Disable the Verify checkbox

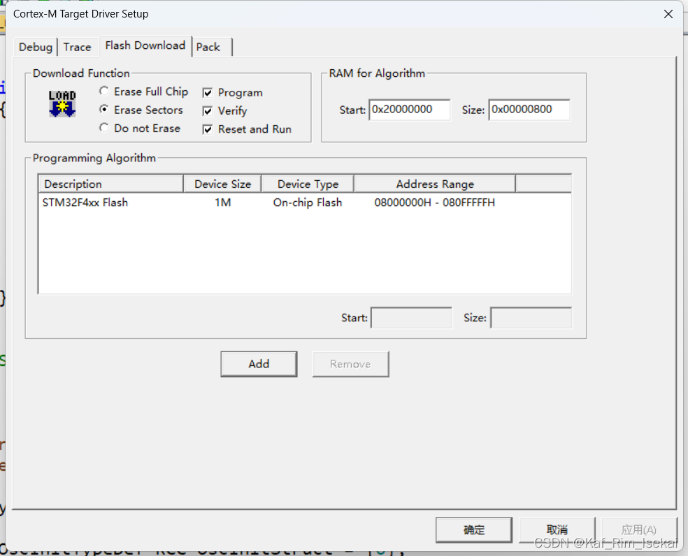tap(207, 110)
